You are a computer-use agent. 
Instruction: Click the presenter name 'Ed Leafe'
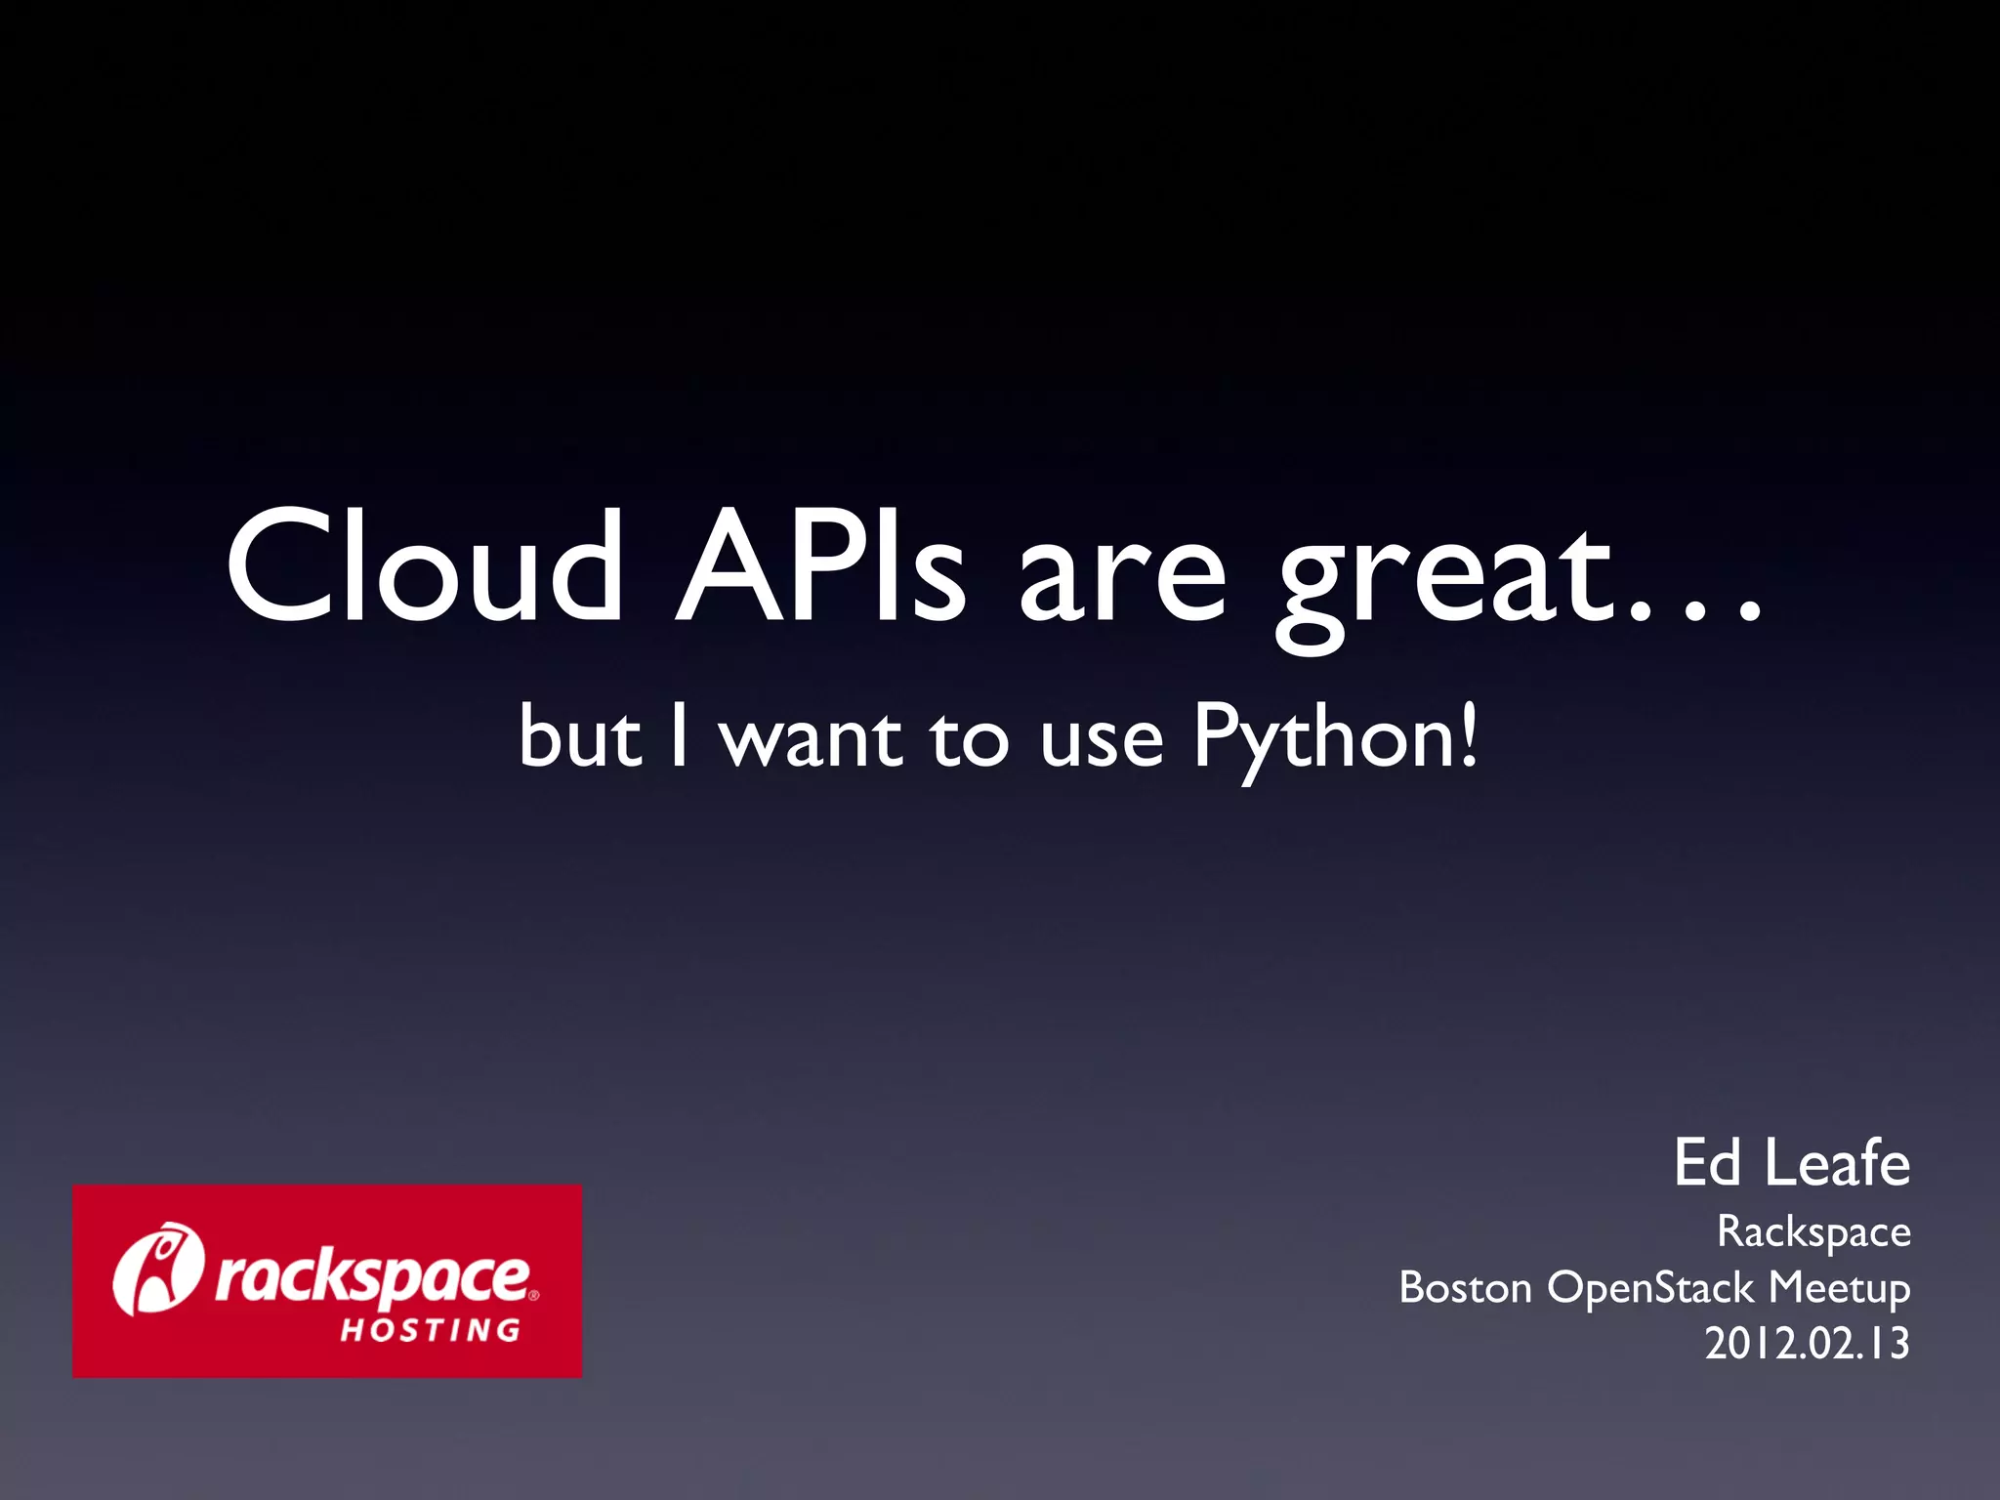[1791, 1163]
